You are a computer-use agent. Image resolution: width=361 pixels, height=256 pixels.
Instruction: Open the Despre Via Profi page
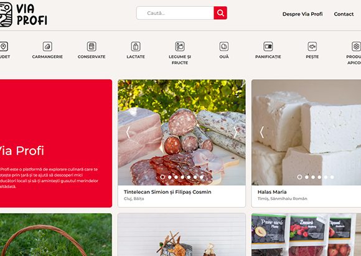coord(302,14)
